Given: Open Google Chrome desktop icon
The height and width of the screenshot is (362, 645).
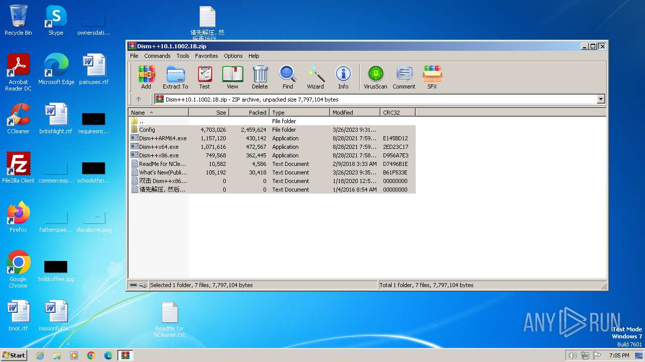Looking at the screenshot, I should tap(18, 269).
